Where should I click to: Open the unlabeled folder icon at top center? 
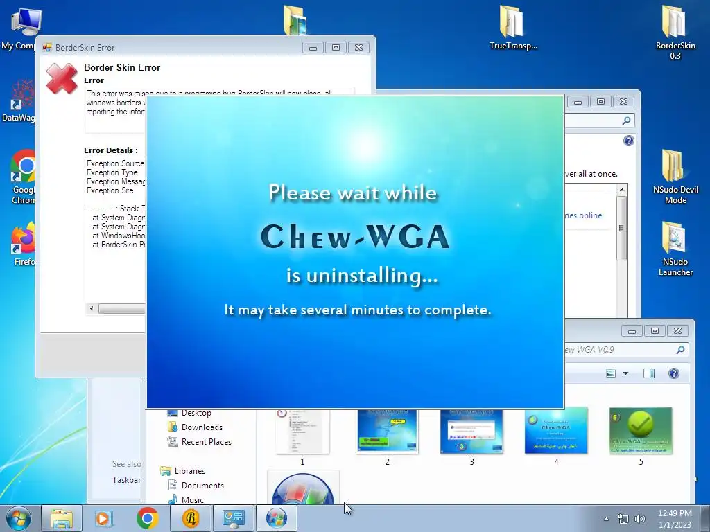tap(295, 20)
